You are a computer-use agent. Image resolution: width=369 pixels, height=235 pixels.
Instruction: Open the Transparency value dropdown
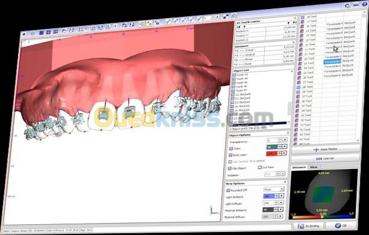285,140
